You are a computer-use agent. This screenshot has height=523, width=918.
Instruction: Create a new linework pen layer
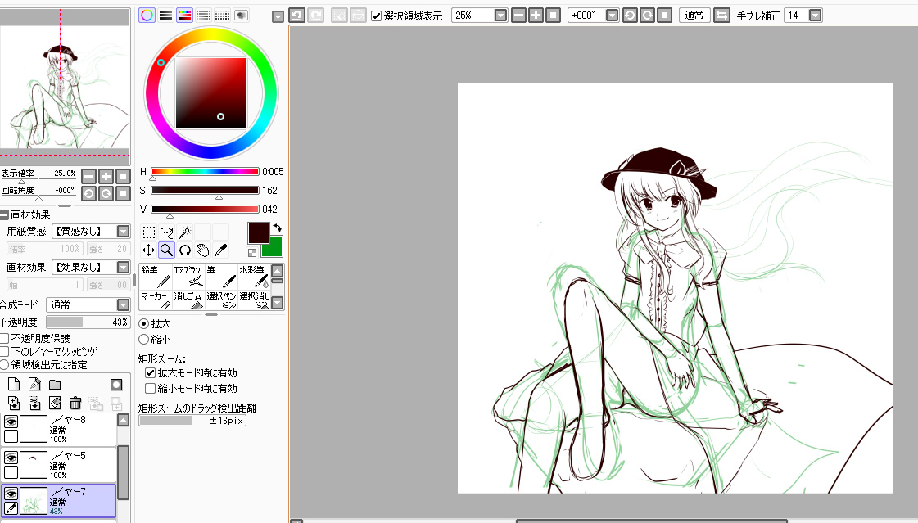point(34,385)
